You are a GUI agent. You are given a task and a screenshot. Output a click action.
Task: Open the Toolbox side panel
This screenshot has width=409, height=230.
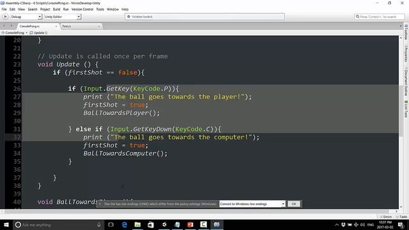pos(406,32)
